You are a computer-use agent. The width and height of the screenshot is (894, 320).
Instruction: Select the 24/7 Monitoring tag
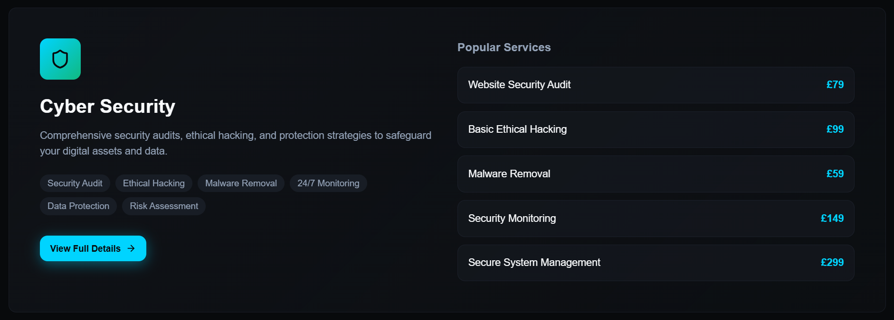click(328, 183)
